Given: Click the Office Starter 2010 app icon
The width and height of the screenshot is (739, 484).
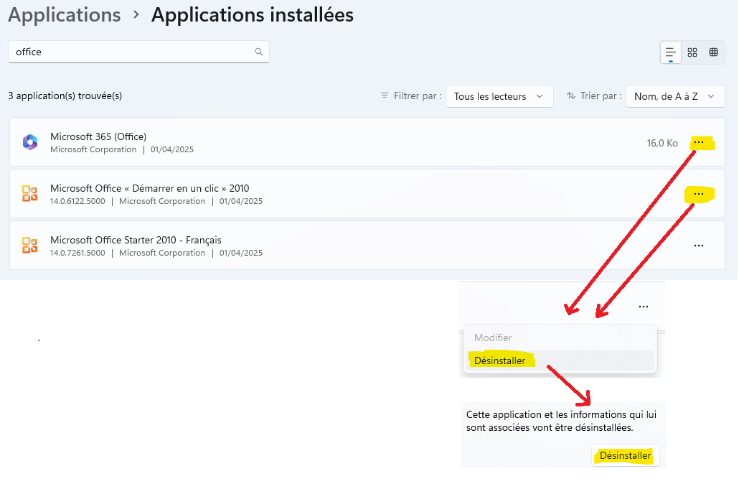Looking at the screenshot, I should coord(30,246).
